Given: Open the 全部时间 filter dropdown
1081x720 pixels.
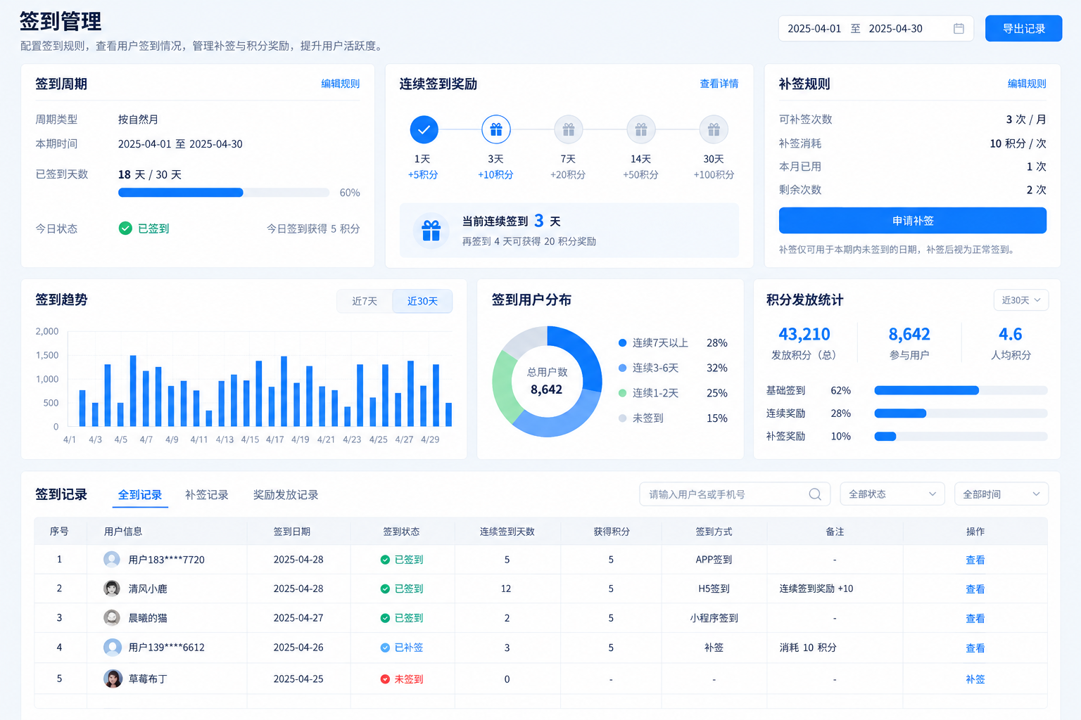Looking at the screenshot, I should click(x=1001, y=494).
